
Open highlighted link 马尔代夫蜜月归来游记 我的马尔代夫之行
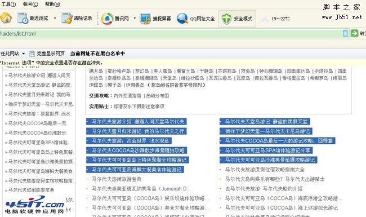[x=138, y=131]
